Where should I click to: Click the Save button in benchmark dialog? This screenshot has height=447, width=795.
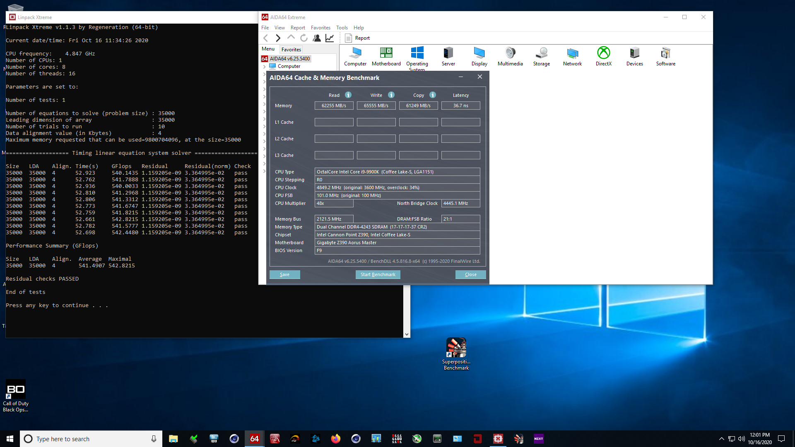[x=284, y=274]
